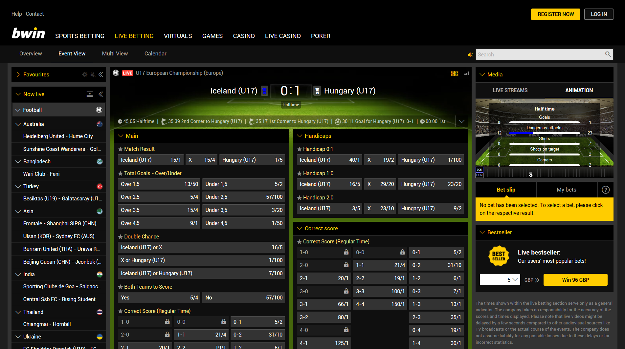Bet on Hungary (U17) match result 1/5
This screenshot has height=349, width=625.
252,160
